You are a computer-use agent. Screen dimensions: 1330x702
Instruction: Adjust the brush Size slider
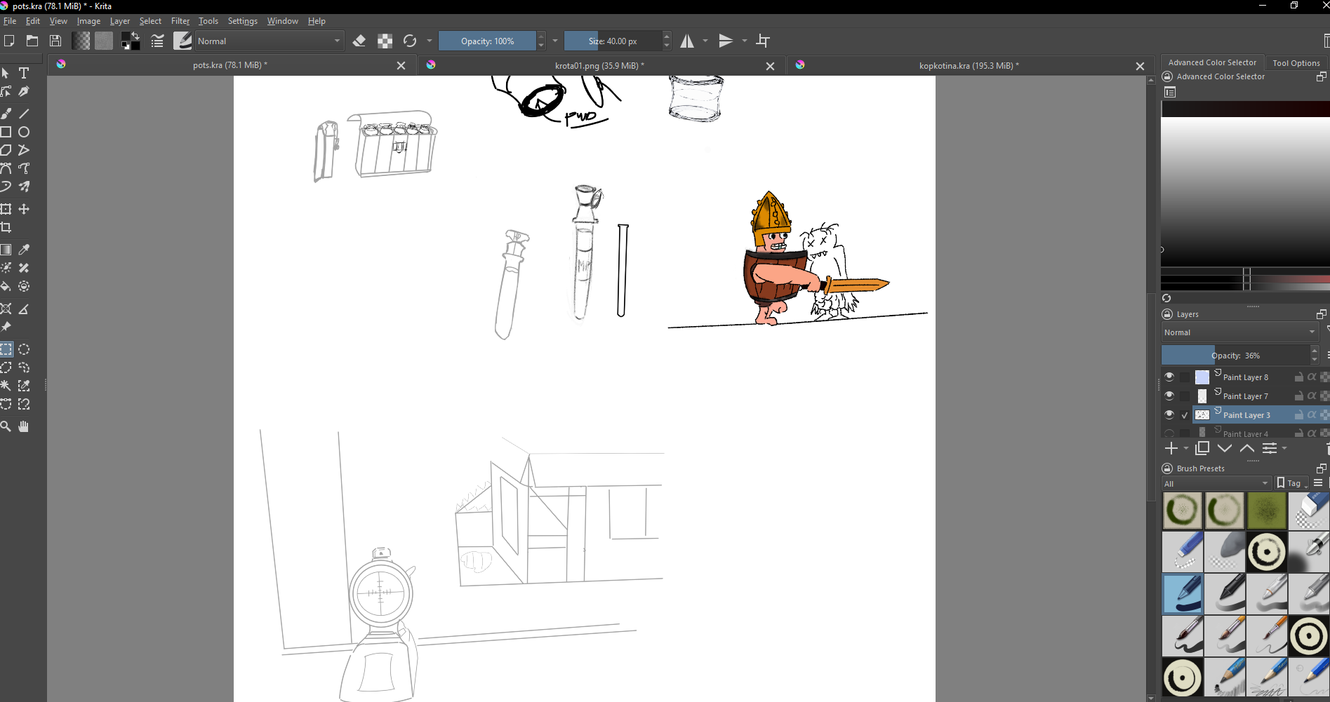click(x=613, y=41)
